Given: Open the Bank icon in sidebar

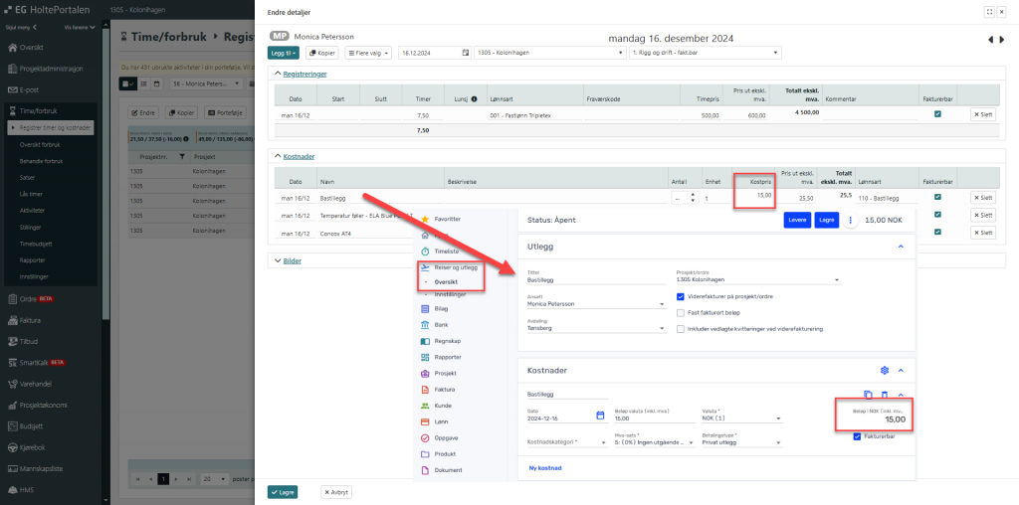Looking at the screenshot, I should pos(426,325).
